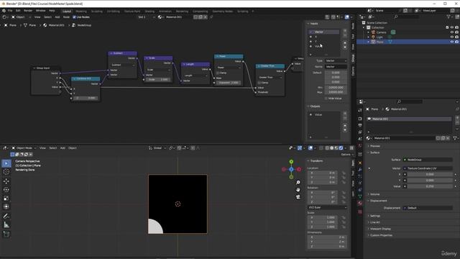Switch to the Modeling workspace tab
Image resolution: width=460 pixels, height=259 pixels.
point(81,12)
